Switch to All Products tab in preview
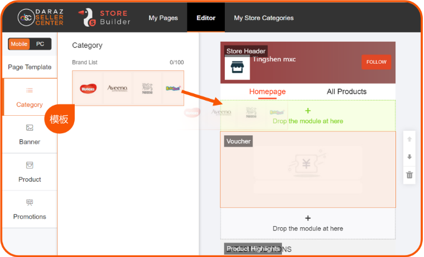Screen dimensions: 424x257 [x=346, y=92]
